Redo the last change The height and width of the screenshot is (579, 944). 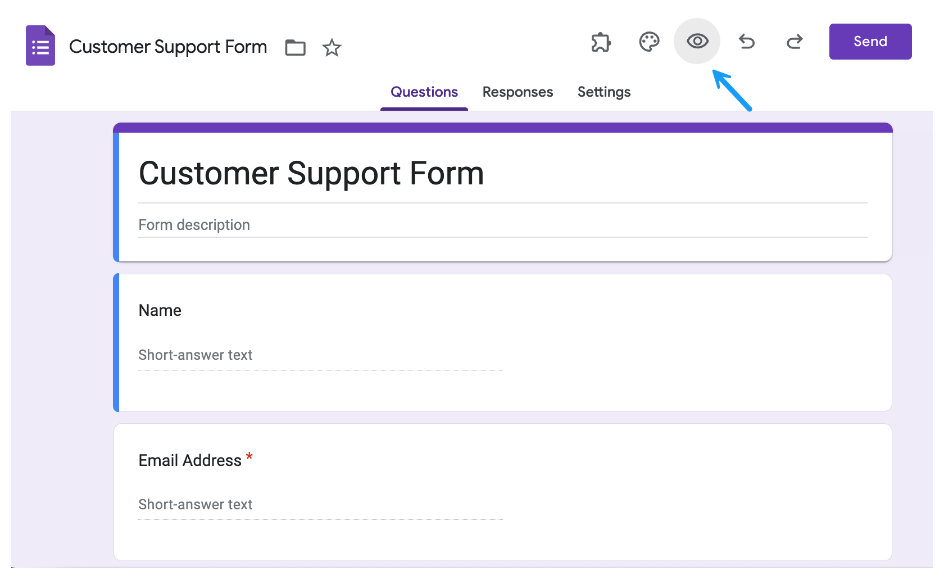[794, 41]
